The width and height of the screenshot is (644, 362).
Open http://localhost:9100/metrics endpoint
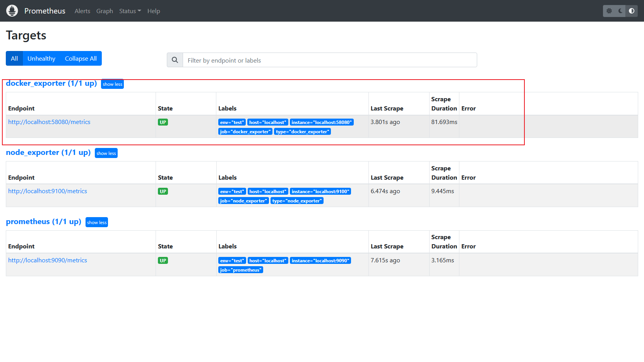pyautogui.click(x=48, y=191)
